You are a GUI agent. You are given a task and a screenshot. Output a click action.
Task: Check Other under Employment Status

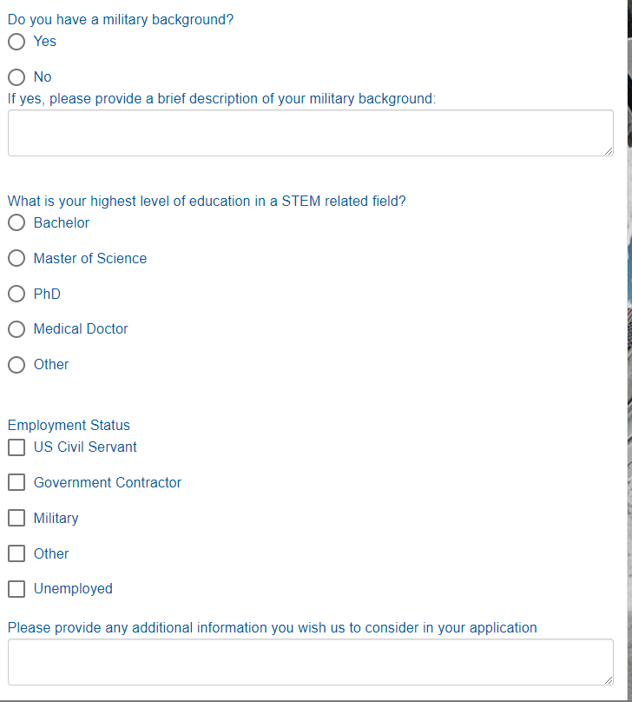pos(16,554)
